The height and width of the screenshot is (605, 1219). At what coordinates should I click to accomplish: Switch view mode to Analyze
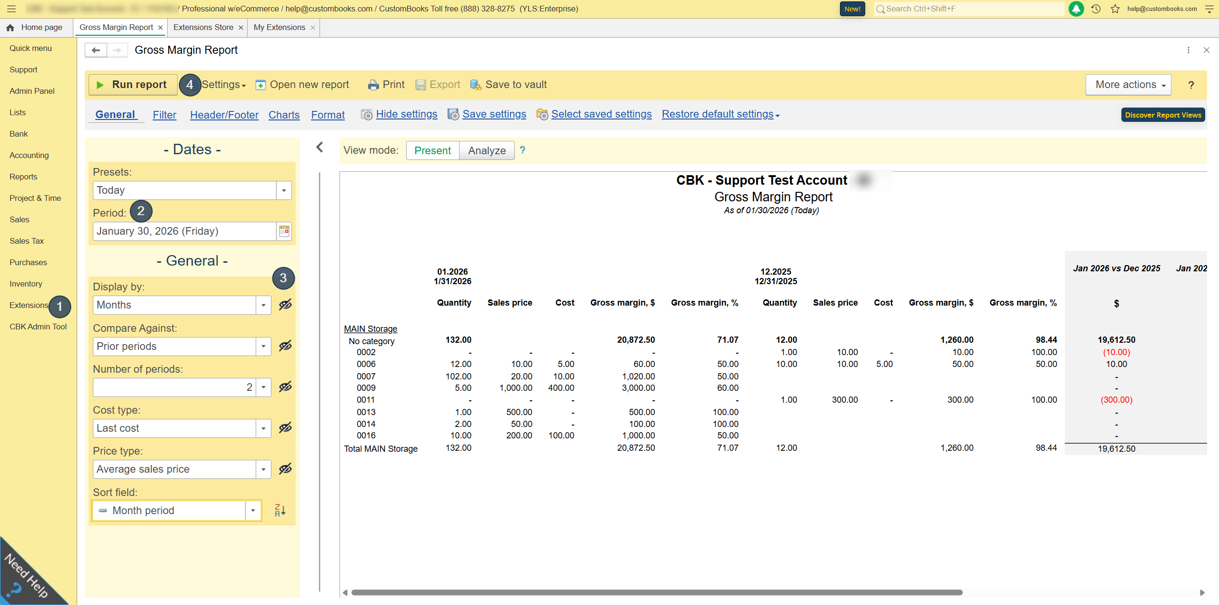point(487,150)
